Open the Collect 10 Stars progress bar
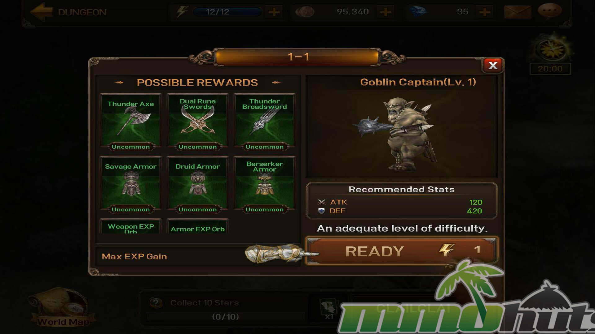The image size is (595, 334). click(x=226, y=316)
